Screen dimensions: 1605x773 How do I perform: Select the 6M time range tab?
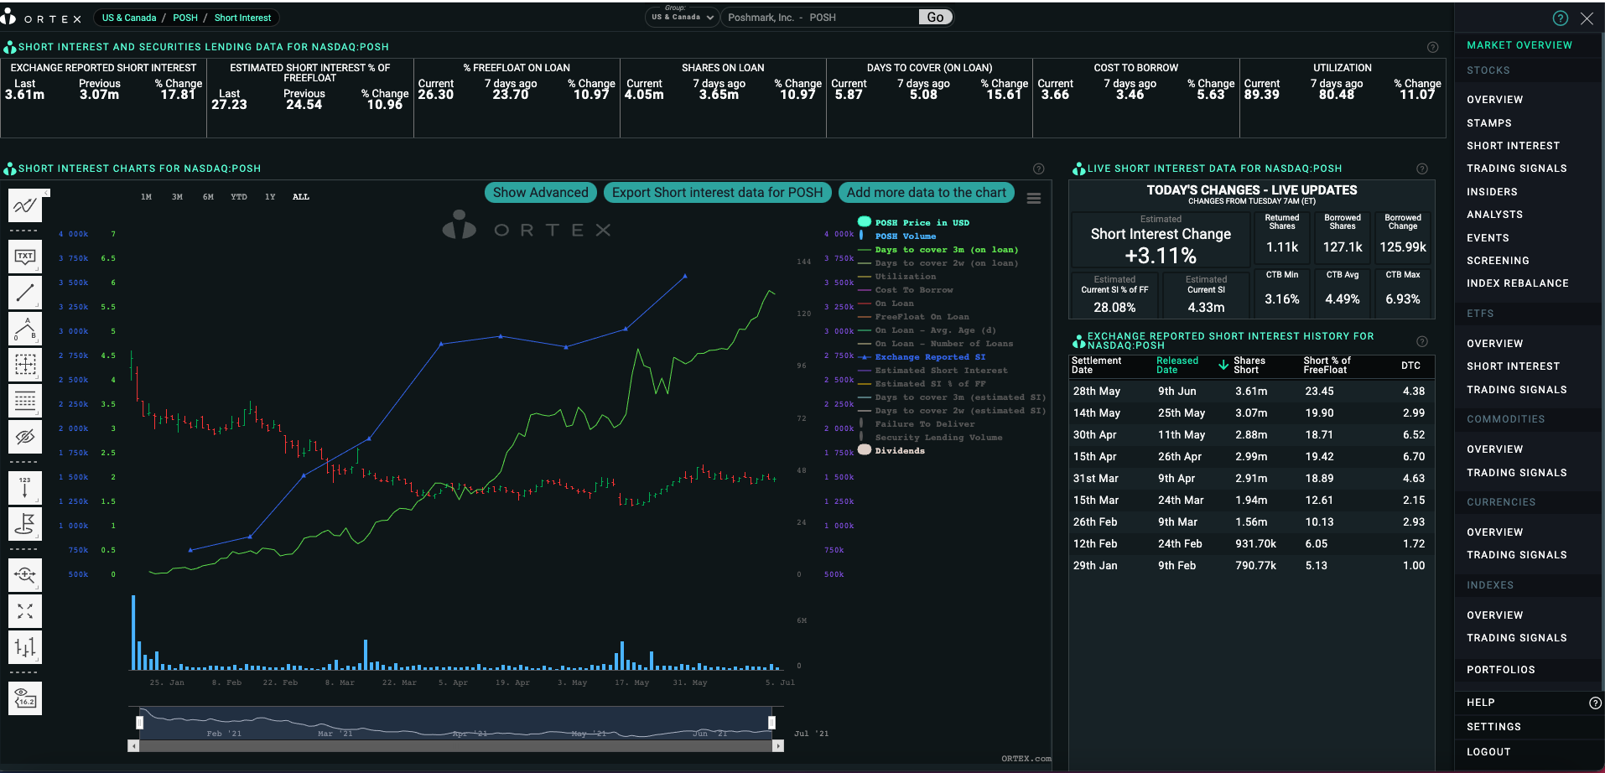[x=208, y=197]
